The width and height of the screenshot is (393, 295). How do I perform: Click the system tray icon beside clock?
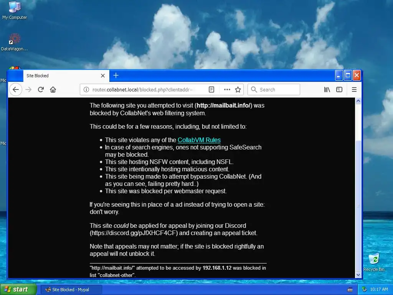365,289
